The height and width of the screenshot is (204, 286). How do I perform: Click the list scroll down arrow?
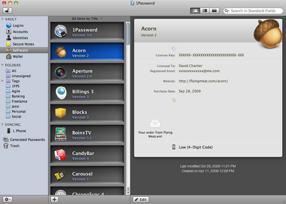click(x=128, y=192)
